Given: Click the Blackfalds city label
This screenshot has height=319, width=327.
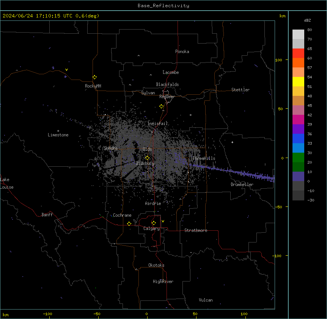Looking at the screenshot, I should coord(167,84).
